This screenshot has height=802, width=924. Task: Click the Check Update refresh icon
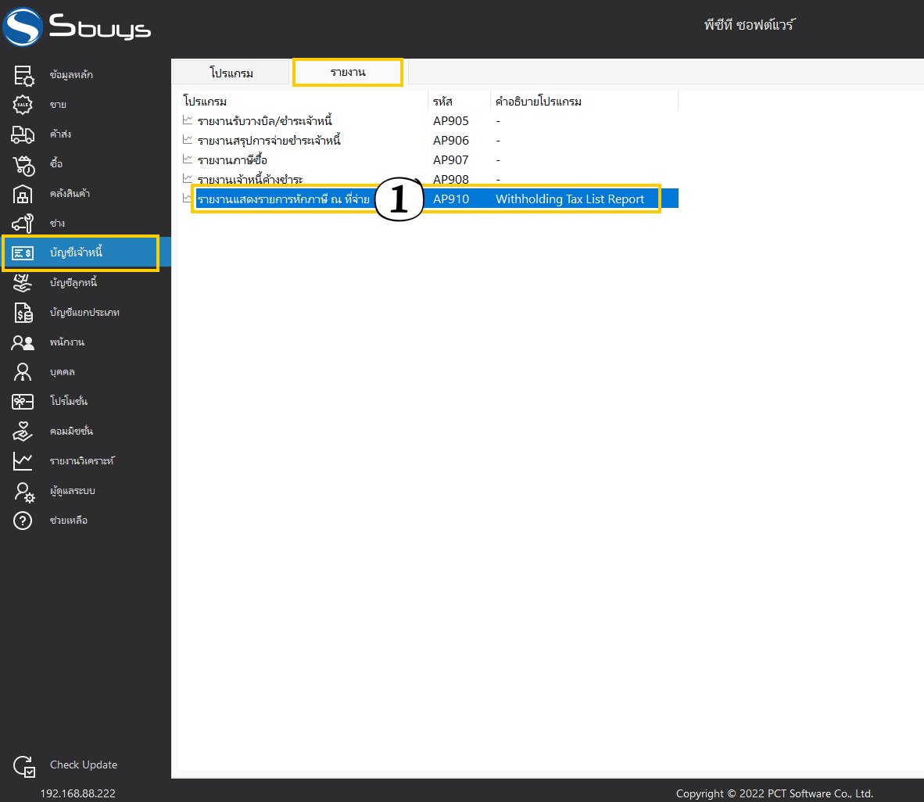(24, 766)
